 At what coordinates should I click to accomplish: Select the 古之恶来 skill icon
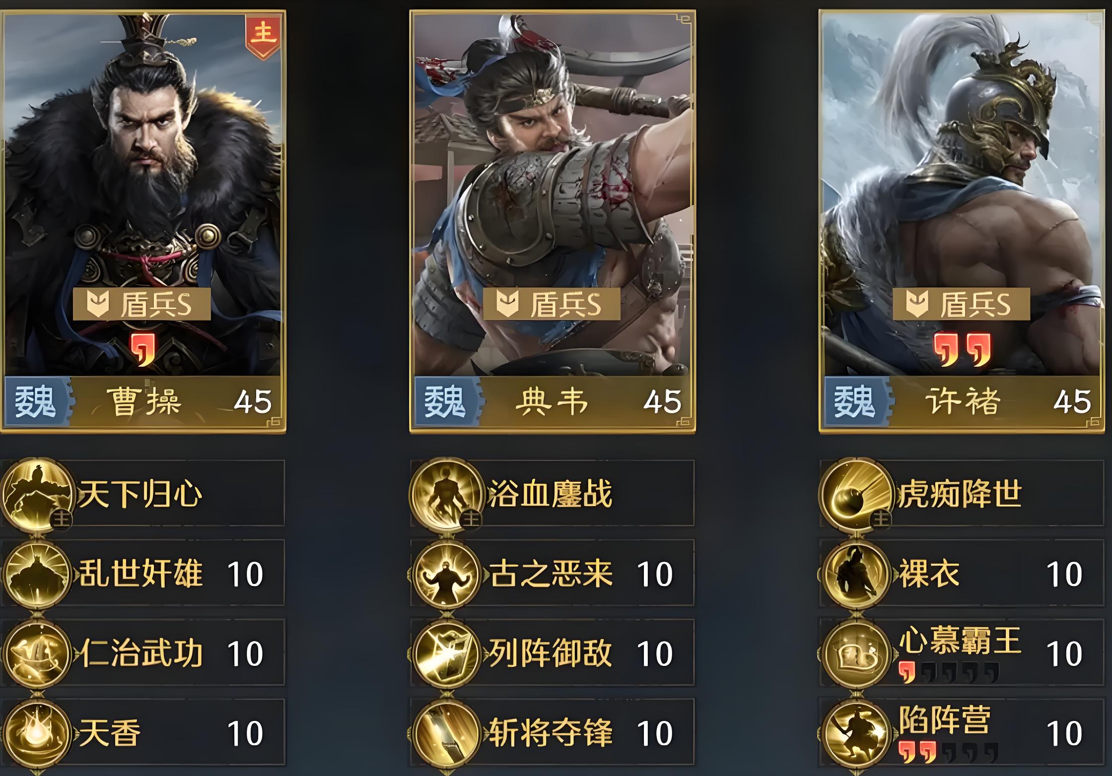(446, 574)
